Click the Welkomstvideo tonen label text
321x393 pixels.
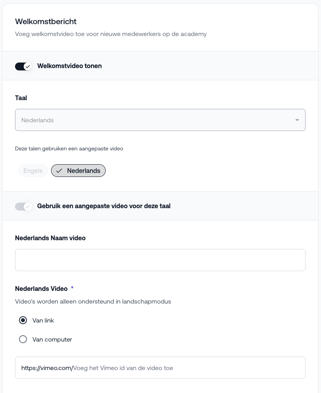coord(69,66)
